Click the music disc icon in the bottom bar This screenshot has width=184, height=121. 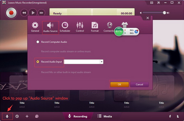coord(37,116)
